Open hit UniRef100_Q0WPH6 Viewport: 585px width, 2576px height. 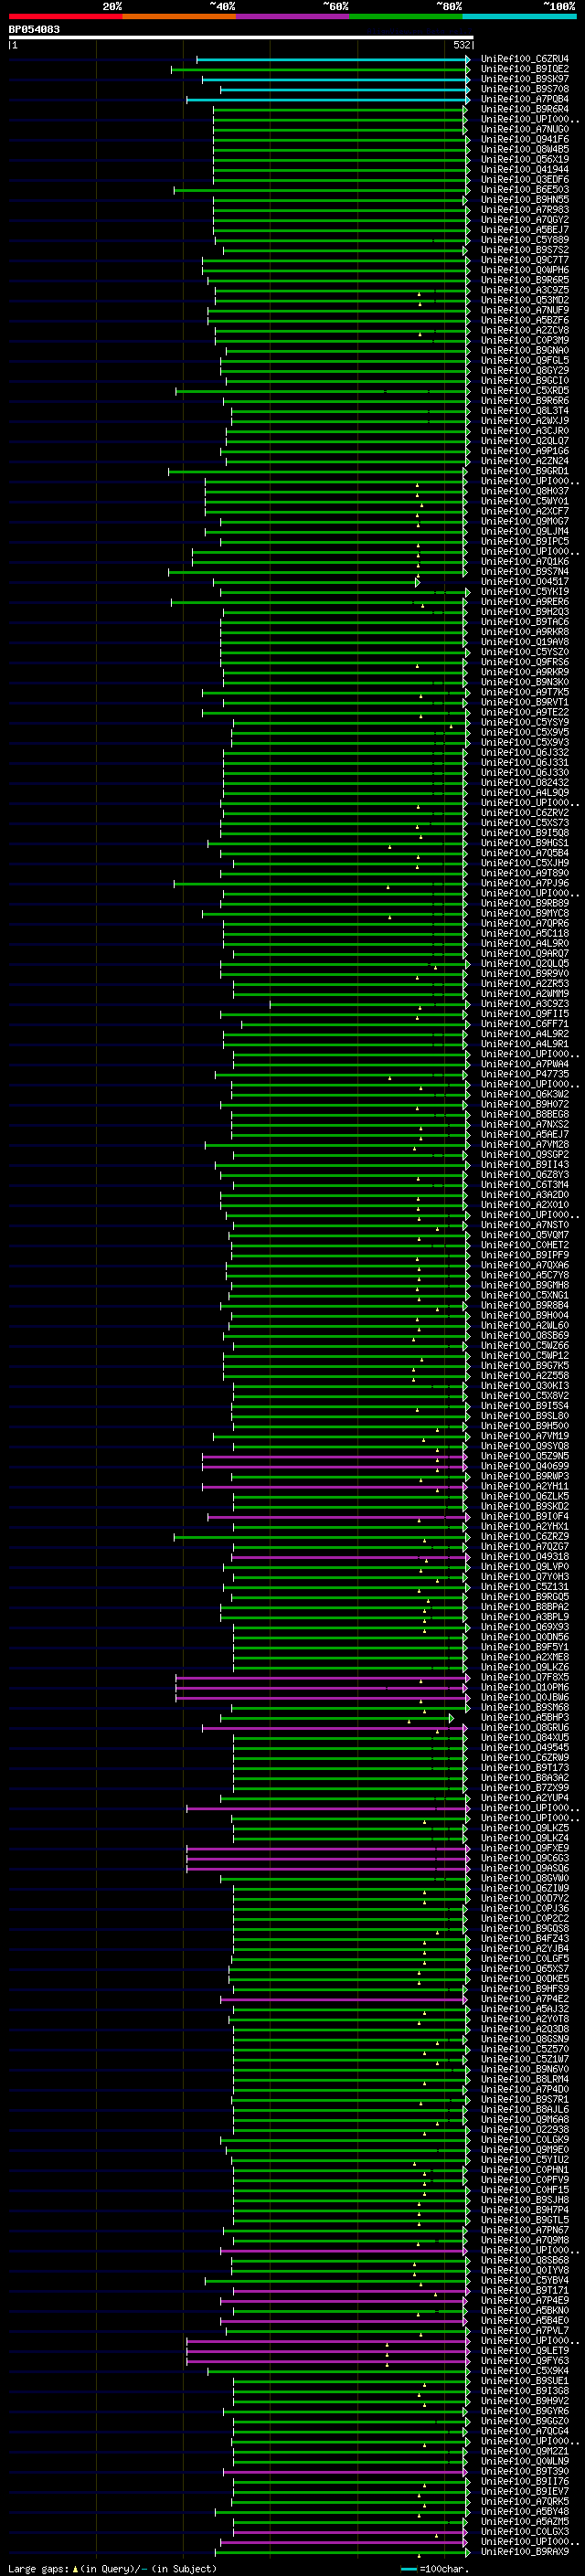coord(525,270)
